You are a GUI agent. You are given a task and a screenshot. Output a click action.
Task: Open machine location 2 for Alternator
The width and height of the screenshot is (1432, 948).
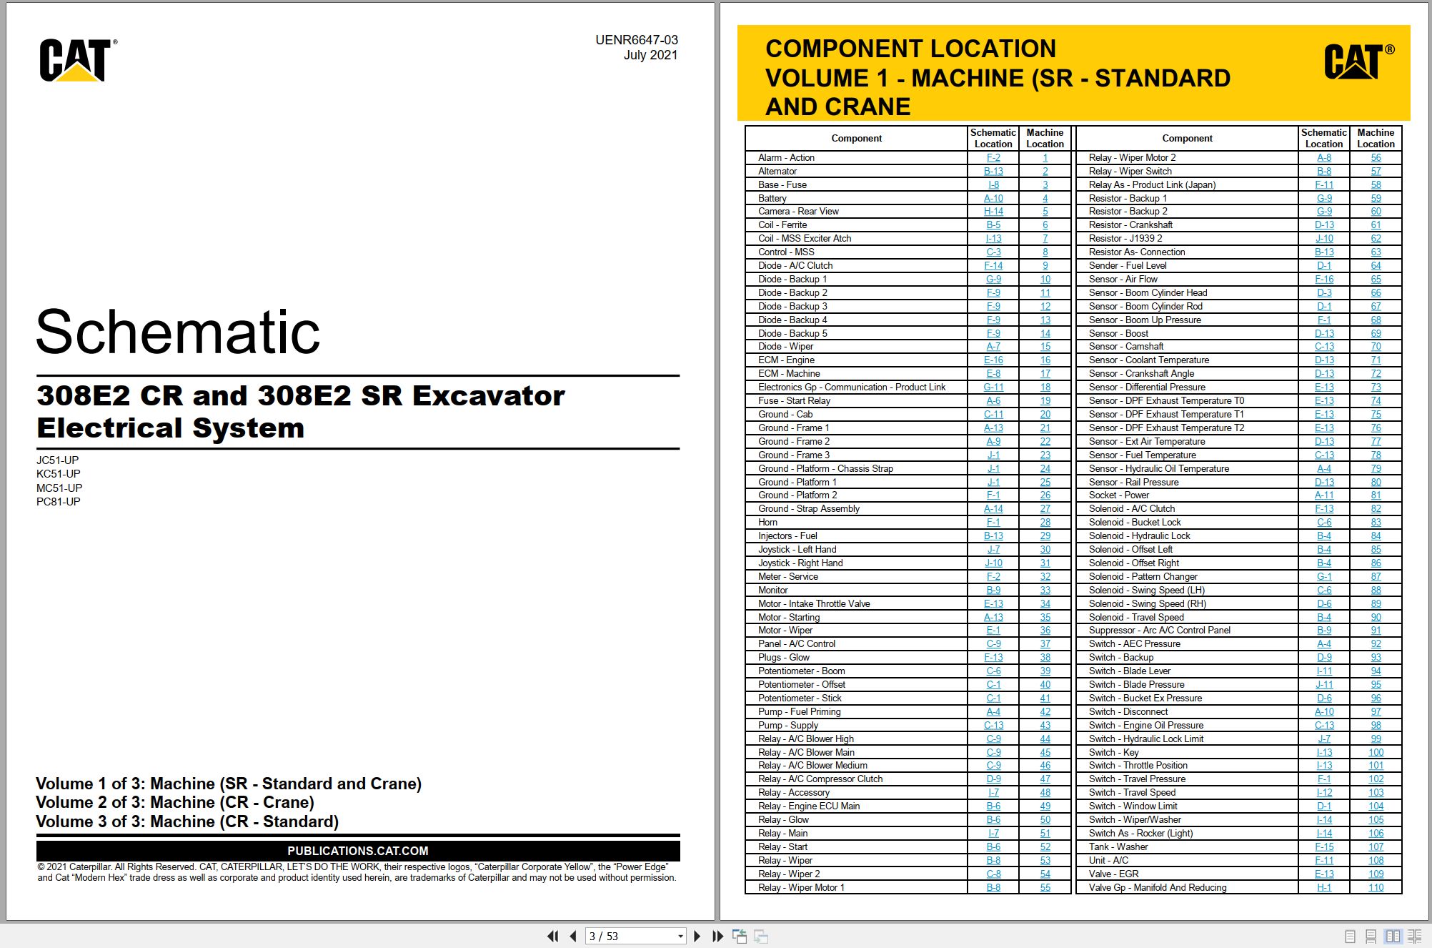click(x=1045, y=171)
